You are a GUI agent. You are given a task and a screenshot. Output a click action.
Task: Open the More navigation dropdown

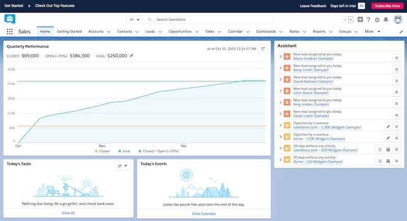[372, 31]
